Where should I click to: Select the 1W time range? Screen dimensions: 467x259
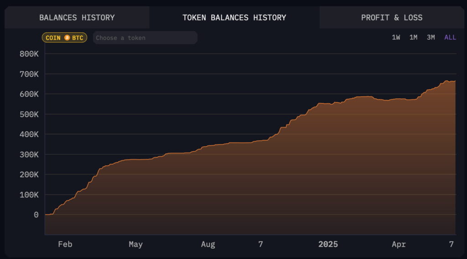point(396,37)
